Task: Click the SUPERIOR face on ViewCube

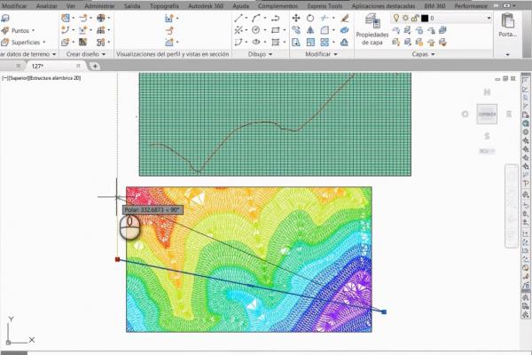Action: [487, 114]
